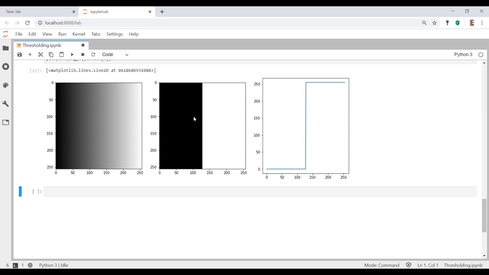Click the [21]: output prompt
Image resolution: width=489 pixels, height=275 pixels.
[36, 71]
